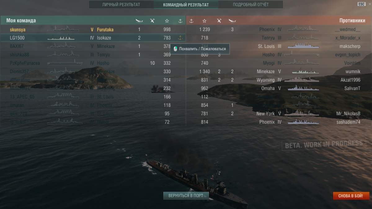Screen dimensions: 372x209
Task: Sort my team by star experience icon
Action: pyautogui.click(x=167, y=21)
